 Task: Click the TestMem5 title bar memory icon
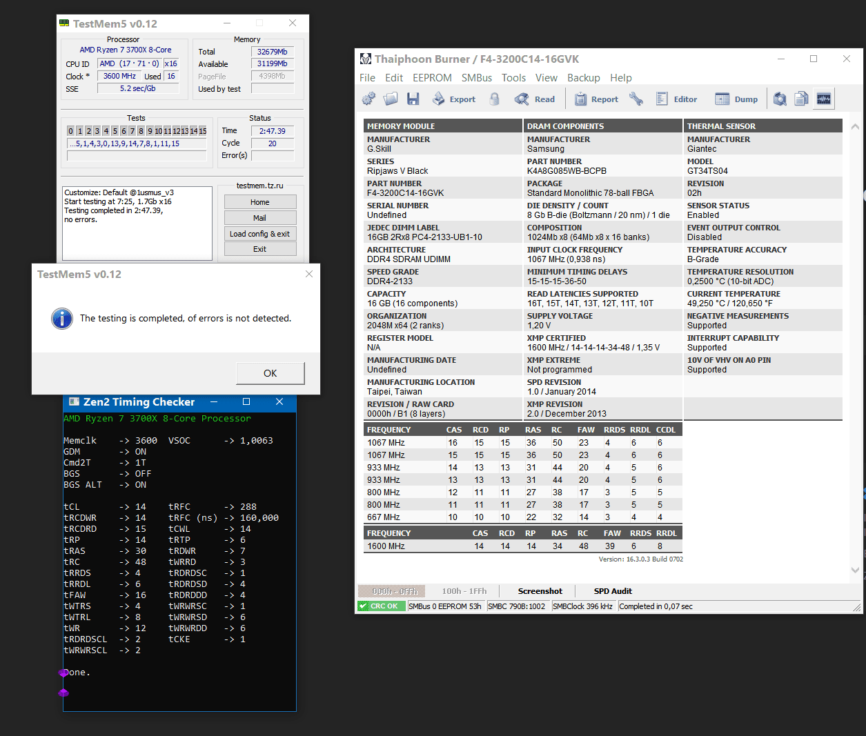(64, 23)
